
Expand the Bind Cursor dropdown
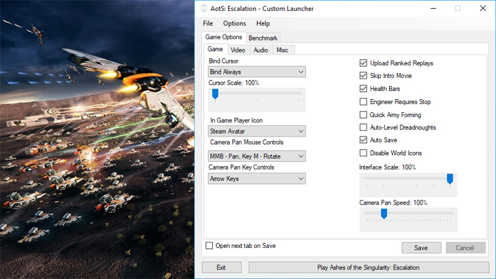tap(256, 72)
